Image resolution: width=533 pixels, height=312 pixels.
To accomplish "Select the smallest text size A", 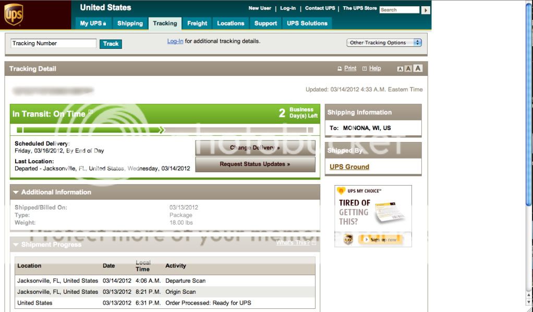I will coord(400,69).
